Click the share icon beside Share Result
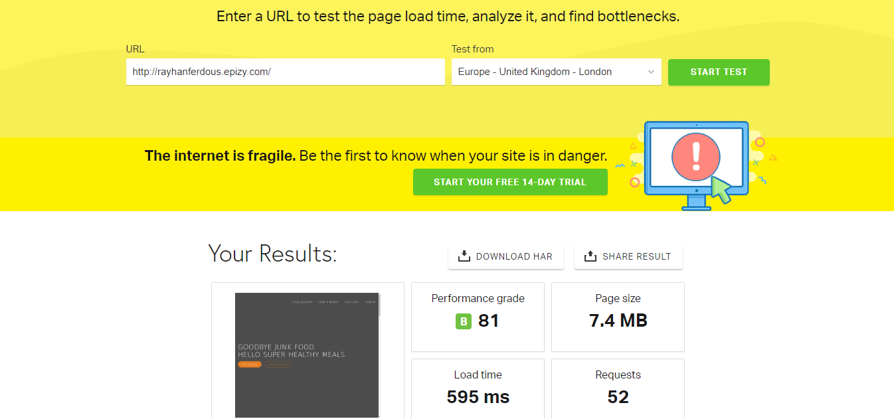This screenshot has height=419, width=894. (x=590, y=256)
